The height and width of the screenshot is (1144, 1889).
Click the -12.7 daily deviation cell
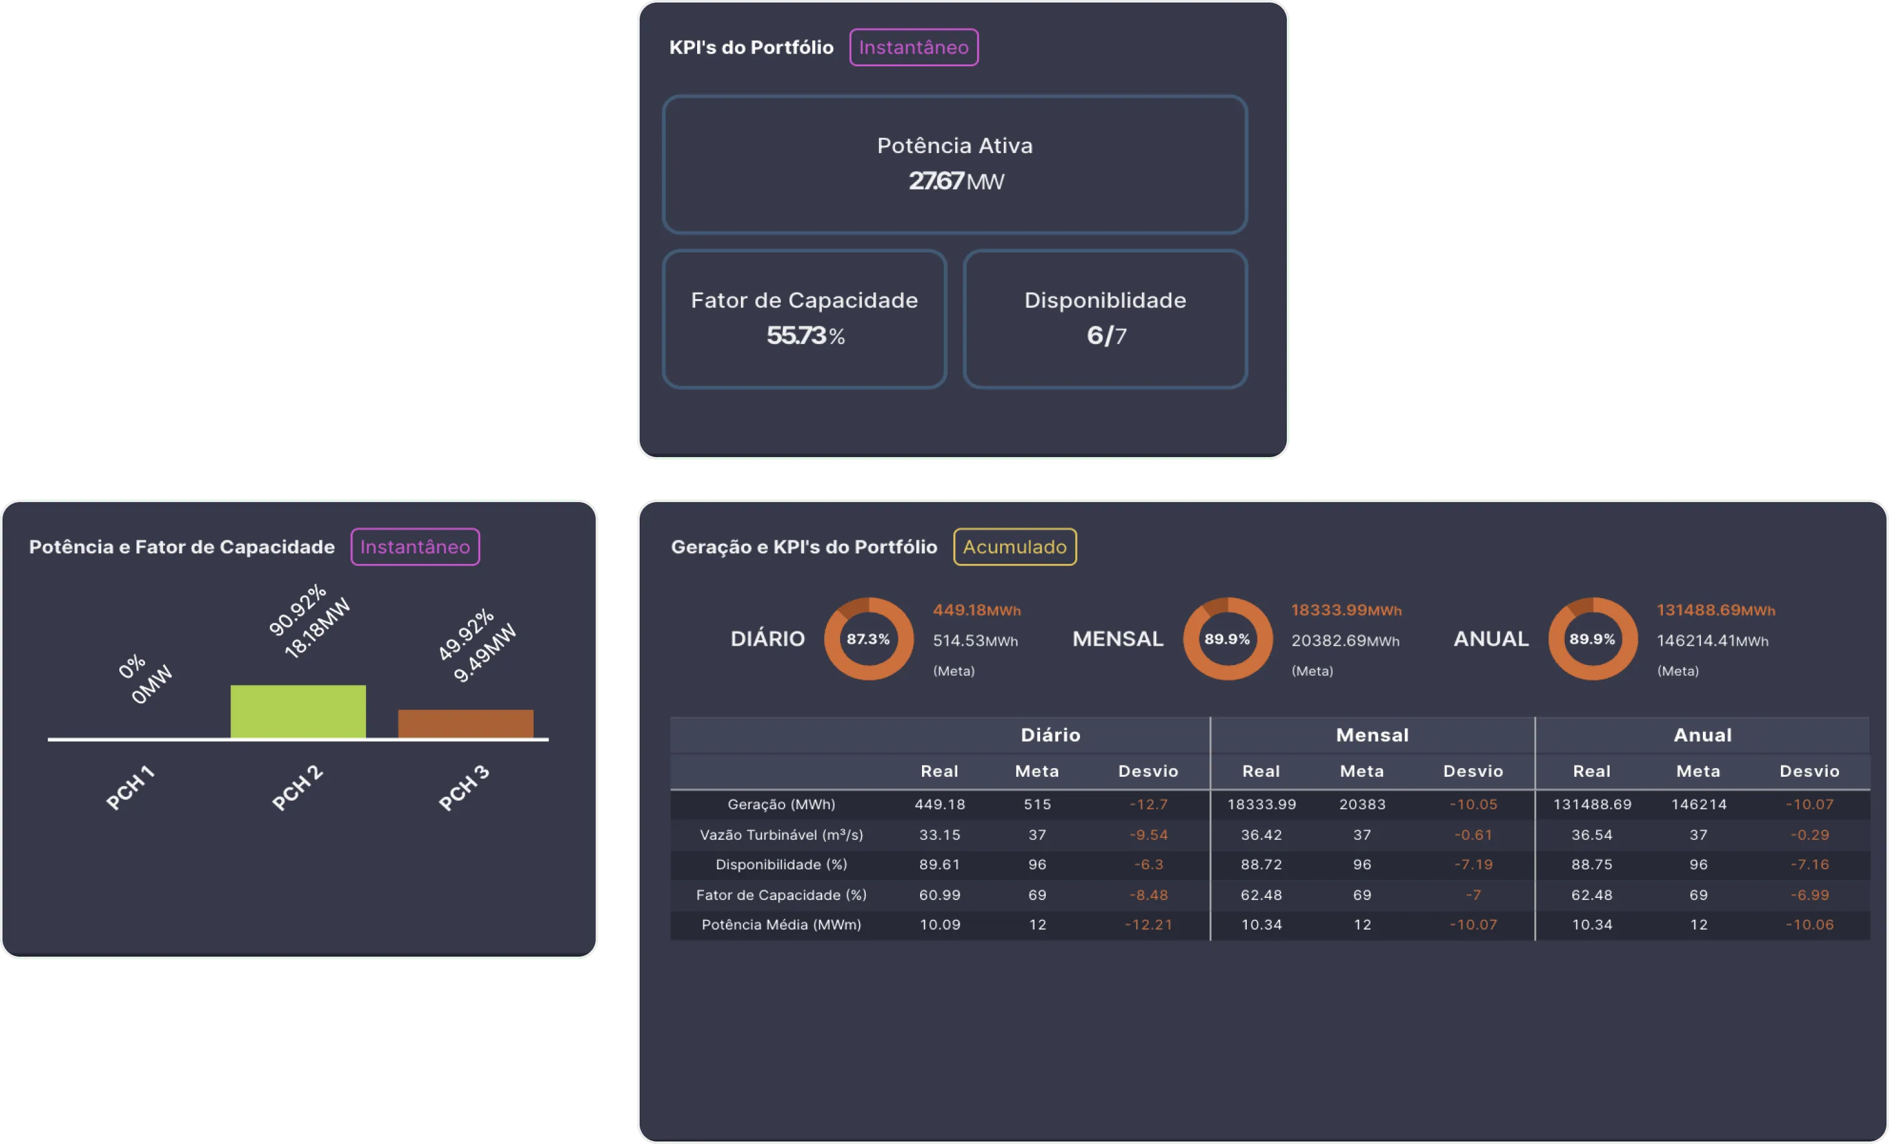1148,804
